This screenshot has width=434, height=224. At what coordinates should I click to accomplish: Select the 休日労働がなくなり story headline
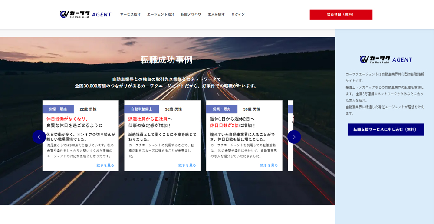coord(76,122)
